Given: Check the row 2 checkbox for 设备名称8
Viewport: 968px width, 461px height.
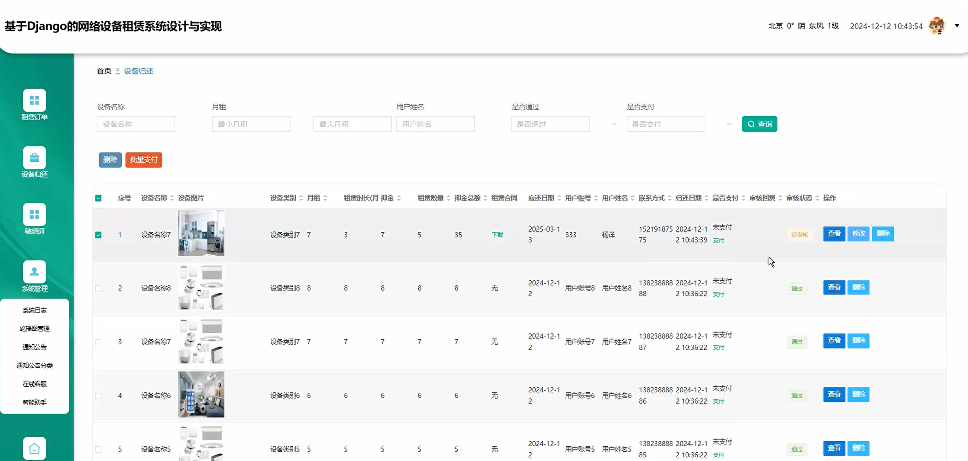Looking at the screenshot, I should pos(98,289).
